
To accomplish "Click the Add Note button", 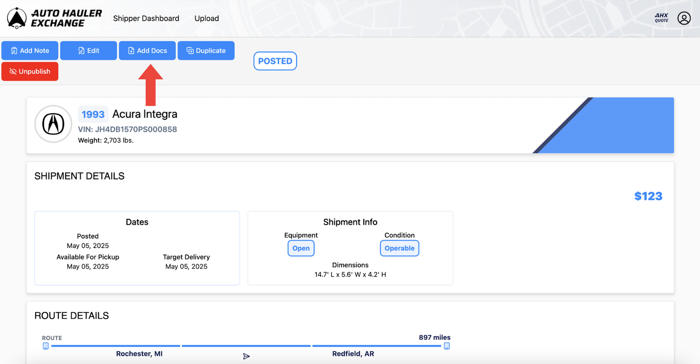I will (30, 50).
